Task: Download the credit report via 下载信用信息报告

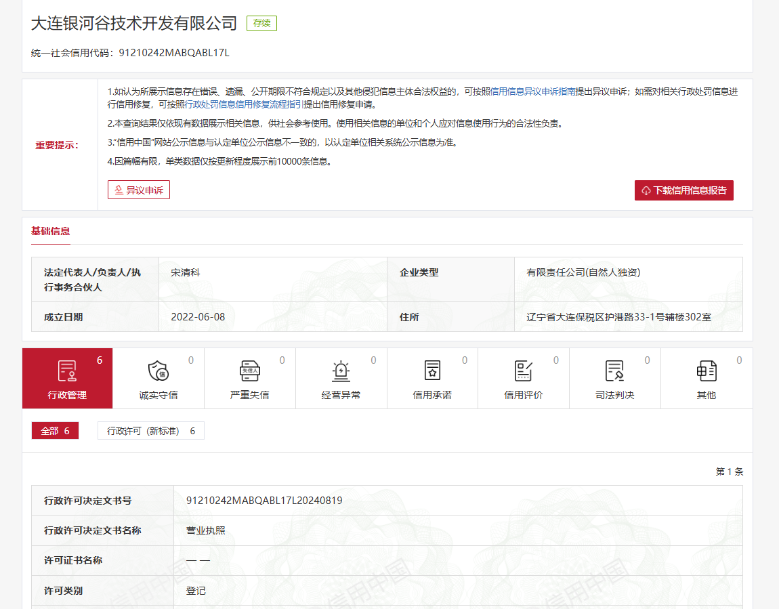Action: [683, 190]
